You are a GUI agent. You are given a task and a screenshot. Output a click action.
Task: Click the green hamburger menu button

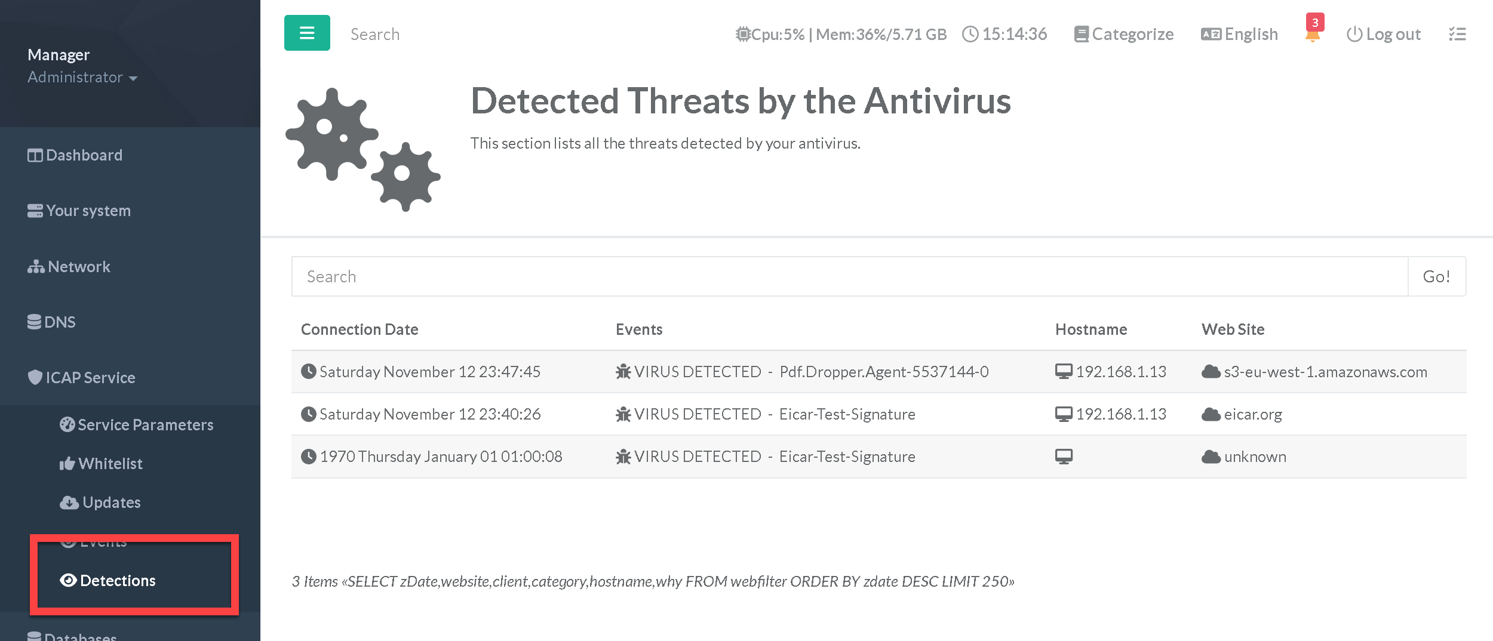(x=307, y=33)
